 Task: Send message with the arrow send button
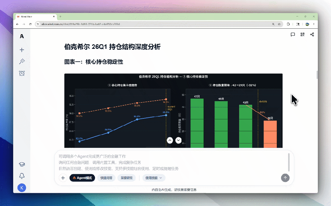285,178
